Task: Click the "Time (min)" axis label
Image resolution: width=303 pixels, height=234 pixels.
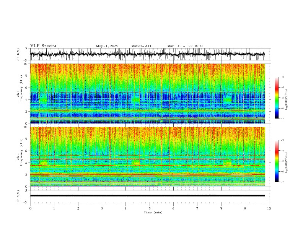Action: [x=153, y=212]
